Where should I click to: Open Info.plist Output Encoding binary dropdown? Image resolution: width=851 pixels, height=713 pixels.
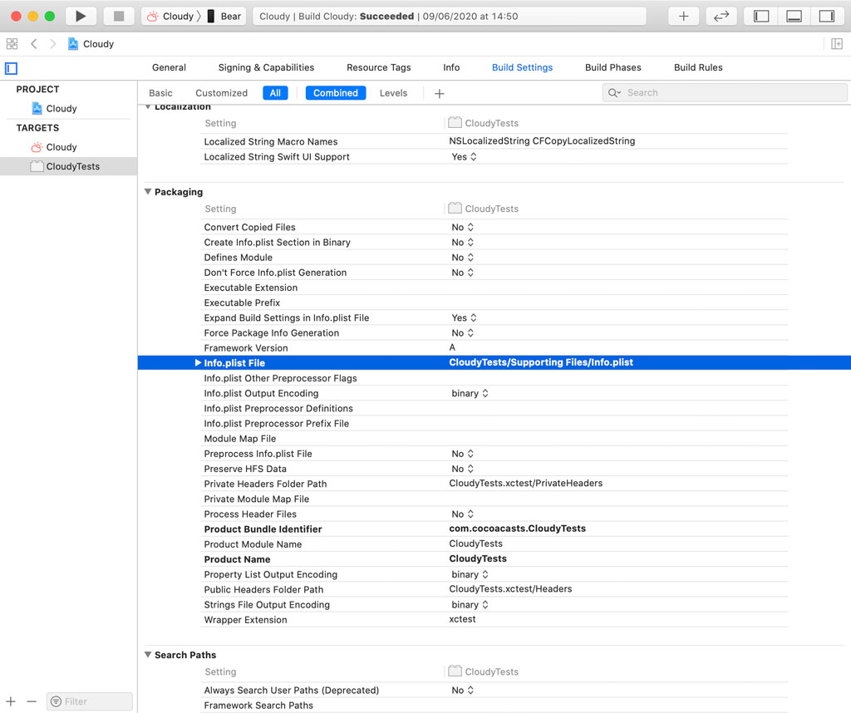(x=470, y=394)
